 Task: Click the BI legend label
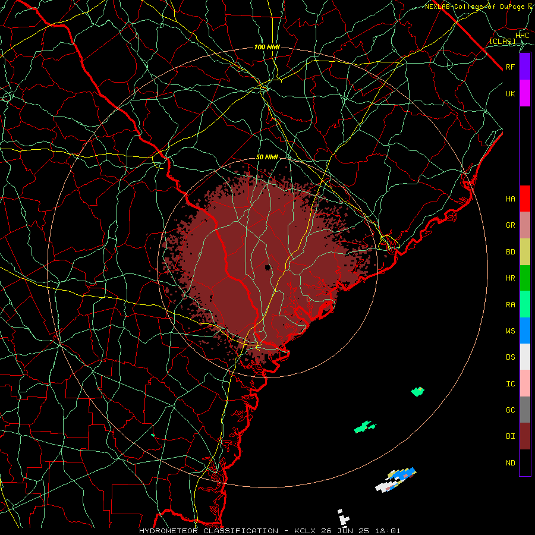click(x=511, y=436)
